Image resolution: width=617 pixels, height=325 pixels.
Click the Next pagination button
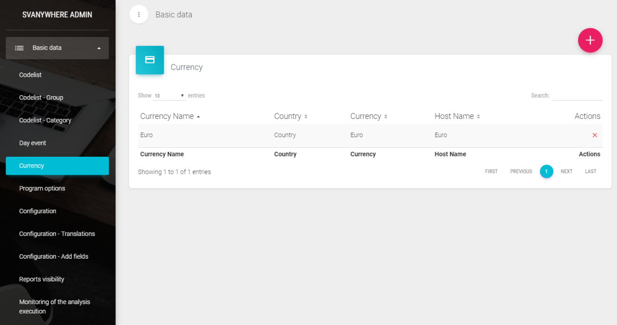click(566, 172)
